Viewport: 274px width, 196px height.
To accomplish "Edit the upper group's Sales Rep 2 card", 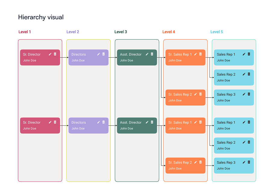I will tap(244, 74).
